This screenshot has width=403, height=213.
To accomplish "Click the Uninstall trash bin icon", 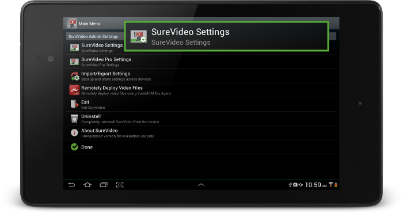I will (74, 119).
